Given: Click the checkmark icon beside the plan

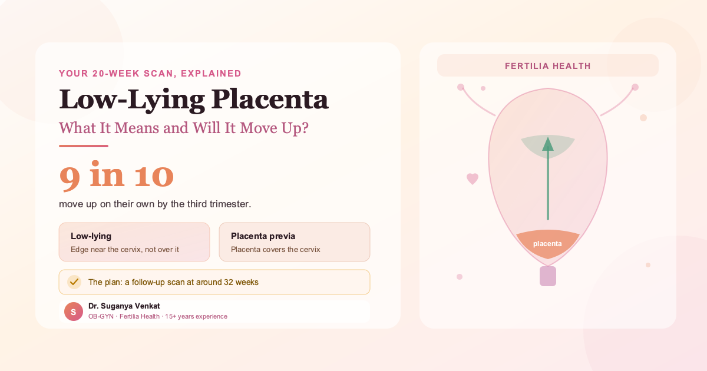Looking at the screenshot, I should click(74, 282).
